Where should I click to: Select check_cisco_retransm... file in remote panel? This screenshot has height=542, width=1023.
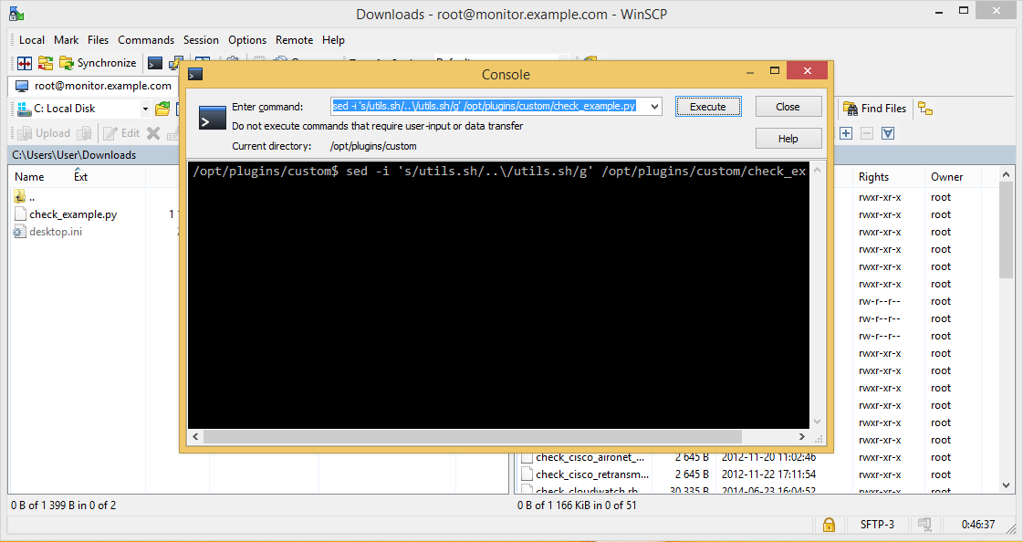click(x=592, y=474)
